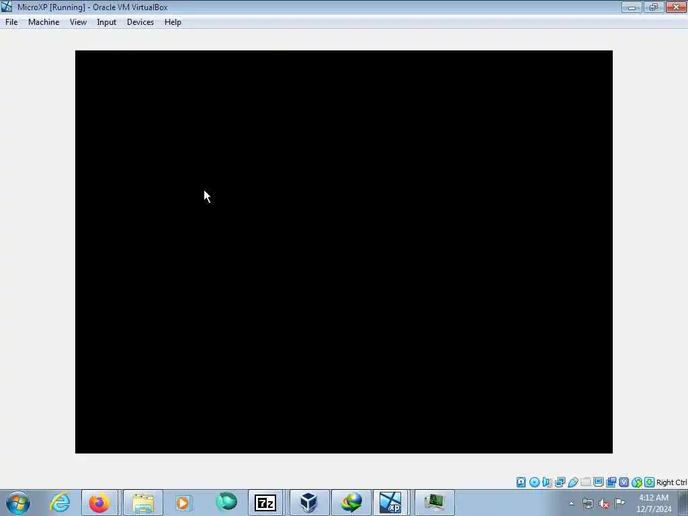Click the muted volume tray icon
The height and width of the screenshot is (516, 688).
(604, 503)
